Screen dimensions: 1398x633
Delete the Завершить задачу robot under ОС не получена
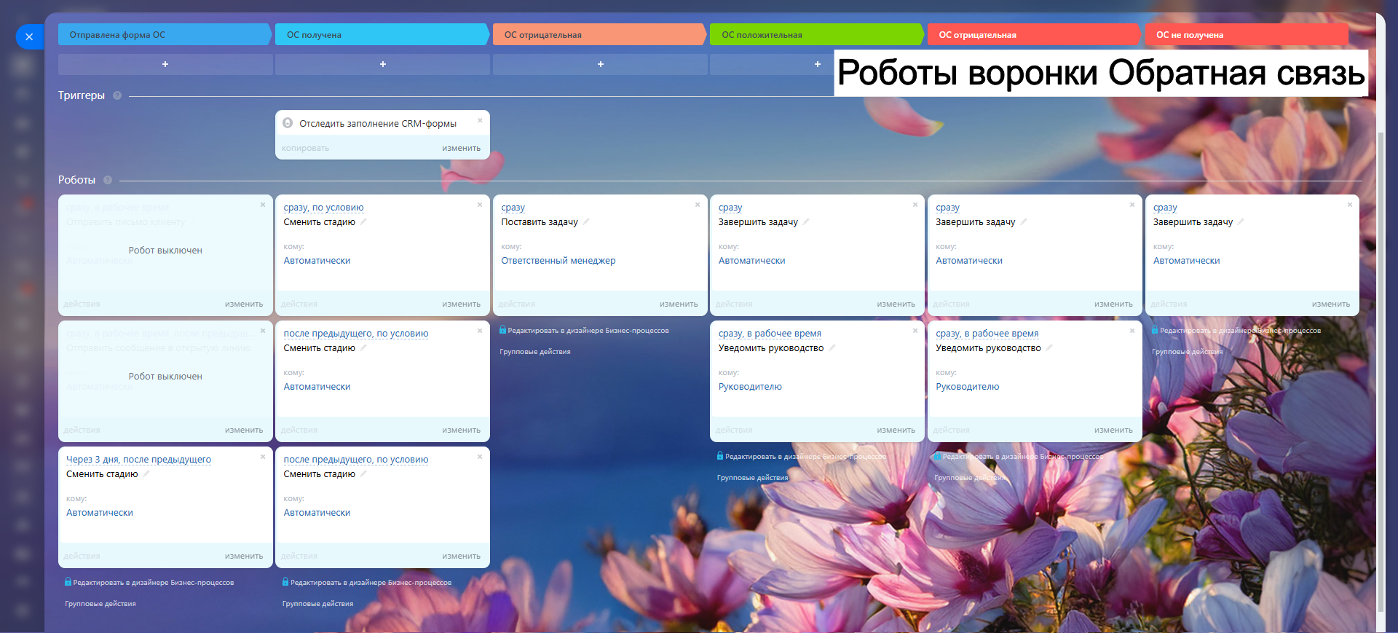click(1350, 205)
